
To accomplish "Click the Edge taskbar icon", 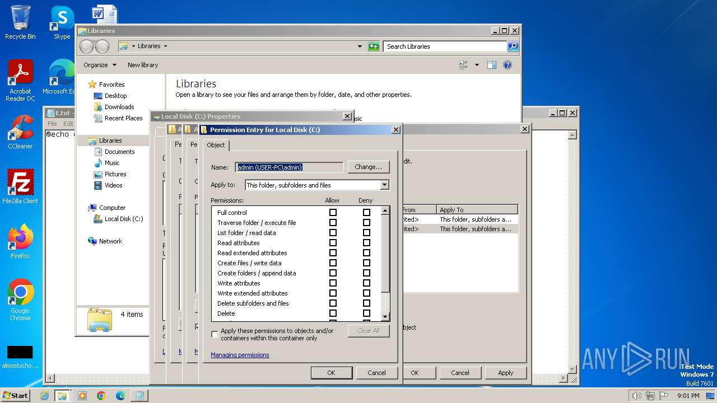I will (x=120, y=396).
